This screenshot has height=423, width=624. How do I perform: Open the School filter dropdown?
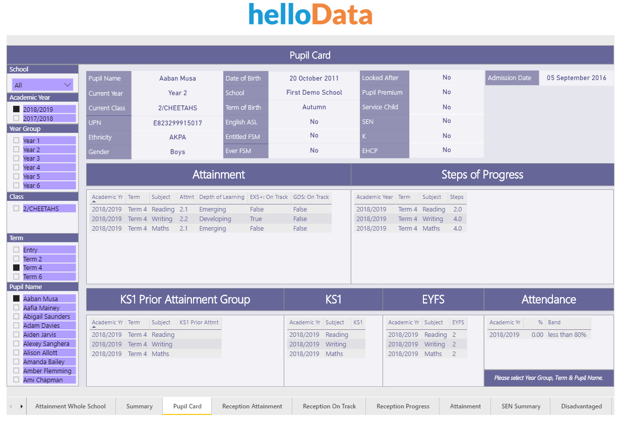point(42,84)
